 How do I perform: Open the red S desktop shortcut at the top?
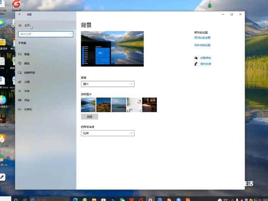click(x=16, y=5)
